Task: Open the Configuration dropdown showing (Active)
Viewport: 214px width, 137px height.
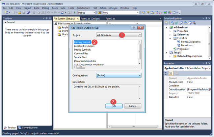Action: pos(119,75)
